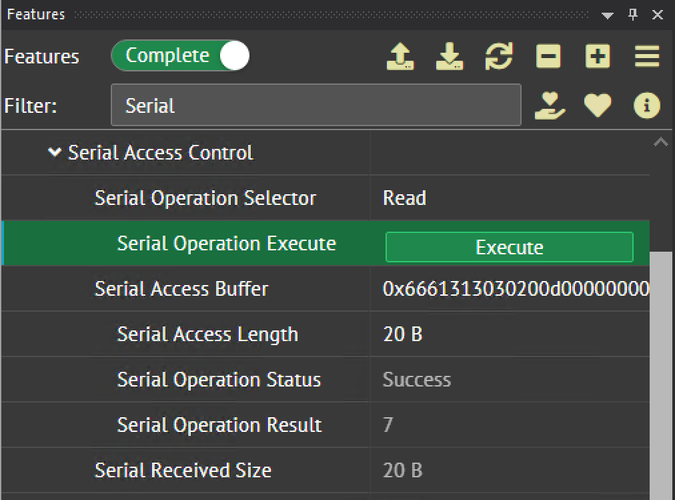The image size is (675, 500).
Task: Click the hand holding heart icon
Action: click(x=550, y=105)
